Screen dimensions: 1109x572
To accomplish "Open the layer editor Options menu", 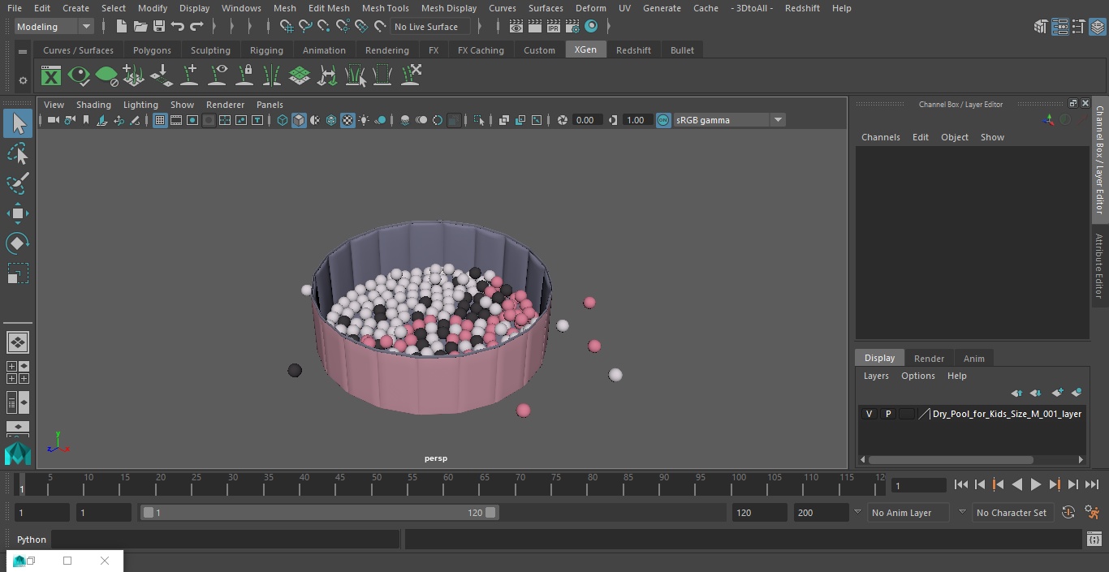I will (x=918, y=376).
